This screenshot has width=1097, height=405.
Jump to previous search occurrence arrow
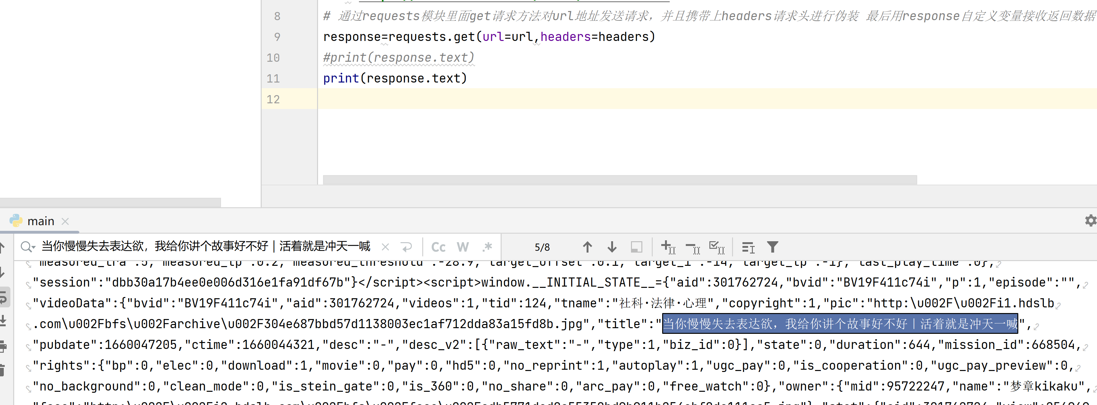(x=587, y=247)
